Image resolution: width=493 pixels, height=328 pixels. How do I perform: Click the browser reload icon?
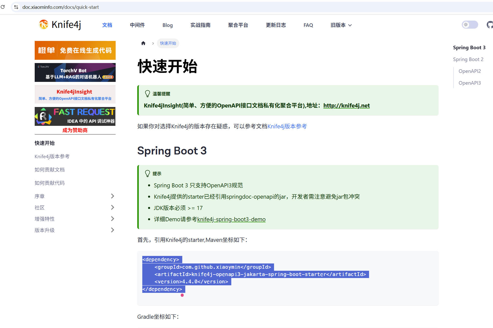click(x=3, y=7)
